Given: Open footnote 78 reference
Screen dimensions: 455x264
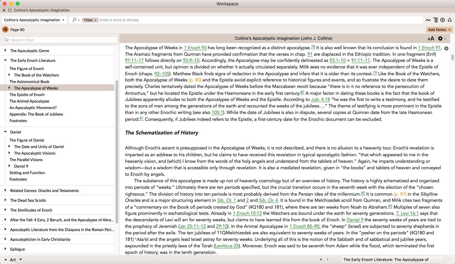Looking at the screenshot, I should pos(313,47).
